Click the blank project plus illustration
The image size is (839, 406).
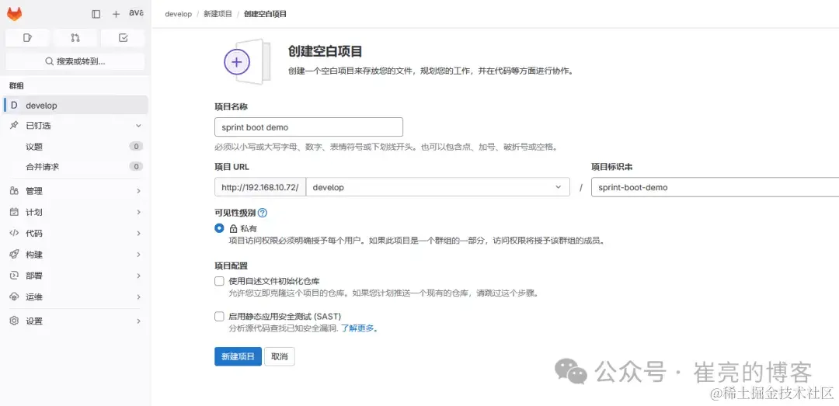(237, 62)
